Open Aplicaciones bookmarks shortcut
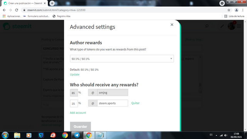The width and height of the screenshot is (247, 139). tap(11, 16)
